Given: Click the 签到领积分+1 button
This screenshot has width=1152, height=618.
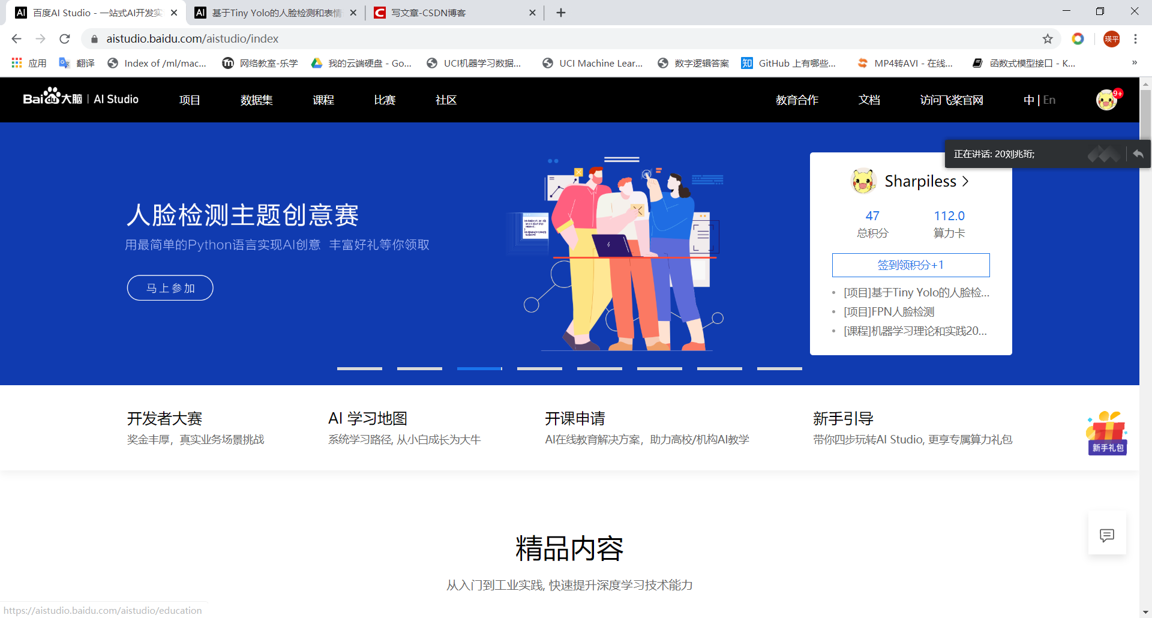Looking at the screenshot, I should tap(911, 265).
